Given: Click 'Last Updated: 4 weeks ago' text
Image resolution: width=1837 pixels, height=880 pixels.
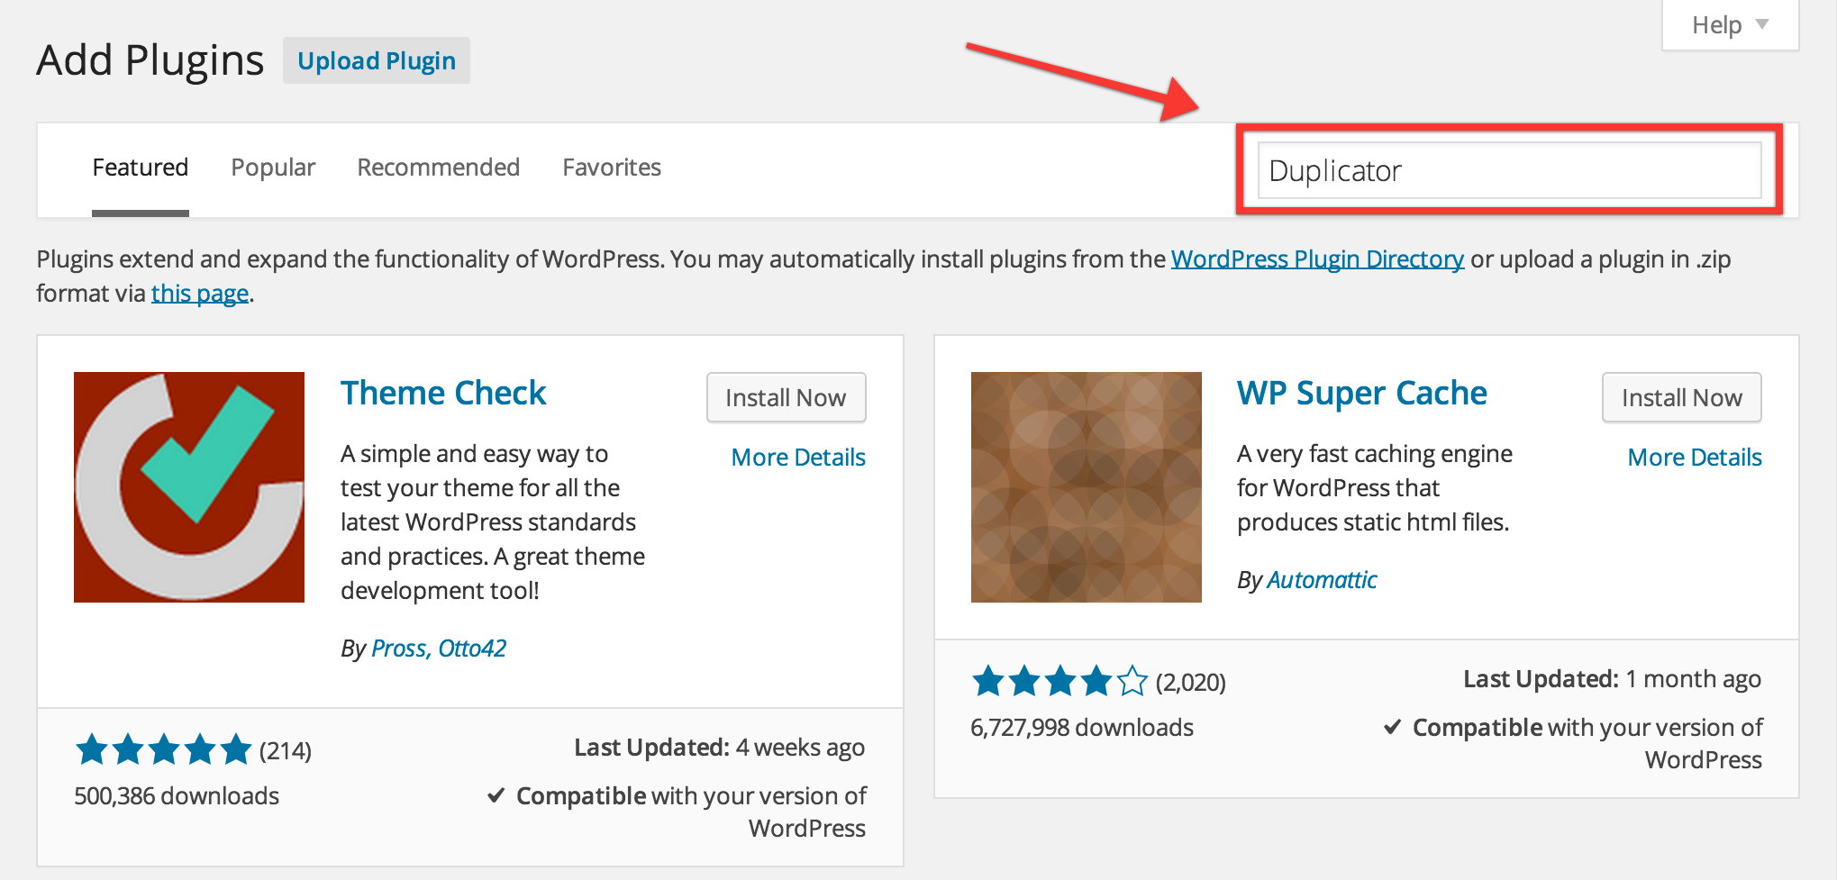Looking at the screenshot, I should 720,748.
